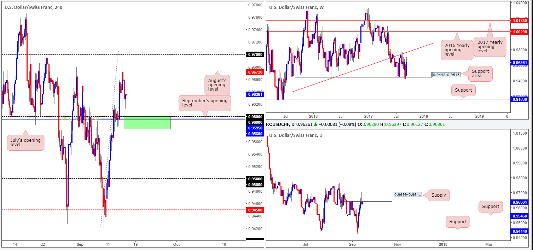Click the Support callout beside 0.95460 level
Viewport: 533px width, 250px height.
click(x=491, y=207)
